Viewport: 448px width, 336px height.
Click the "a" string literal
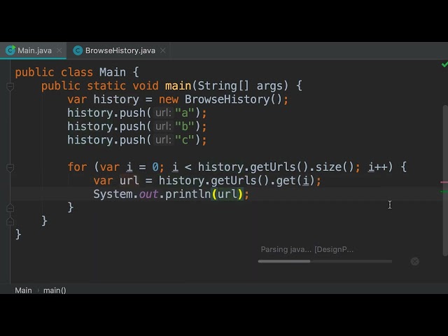[185, 113]
